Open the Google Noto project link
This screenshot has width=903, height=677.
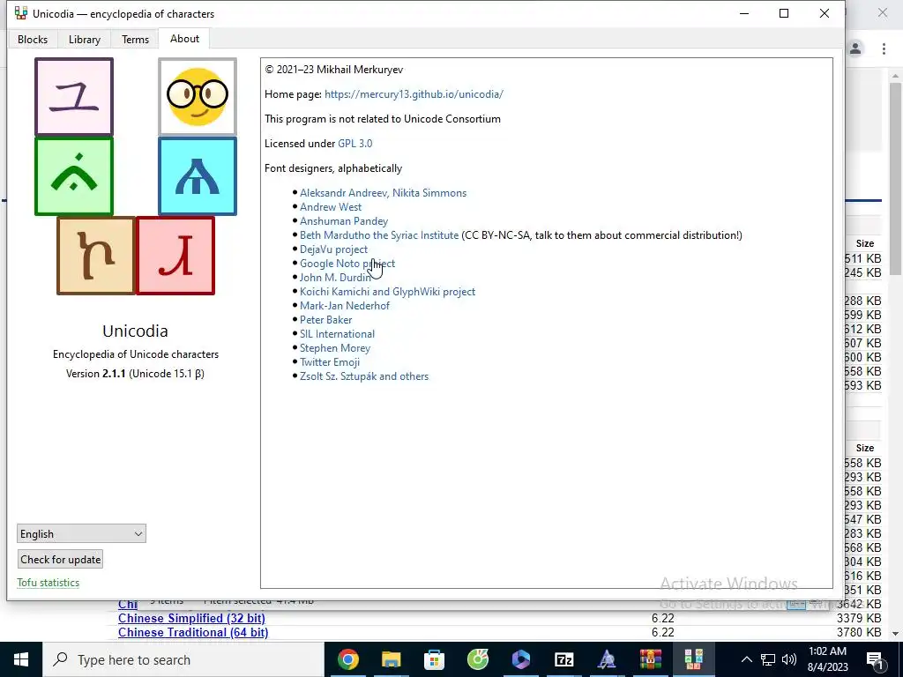347,263
